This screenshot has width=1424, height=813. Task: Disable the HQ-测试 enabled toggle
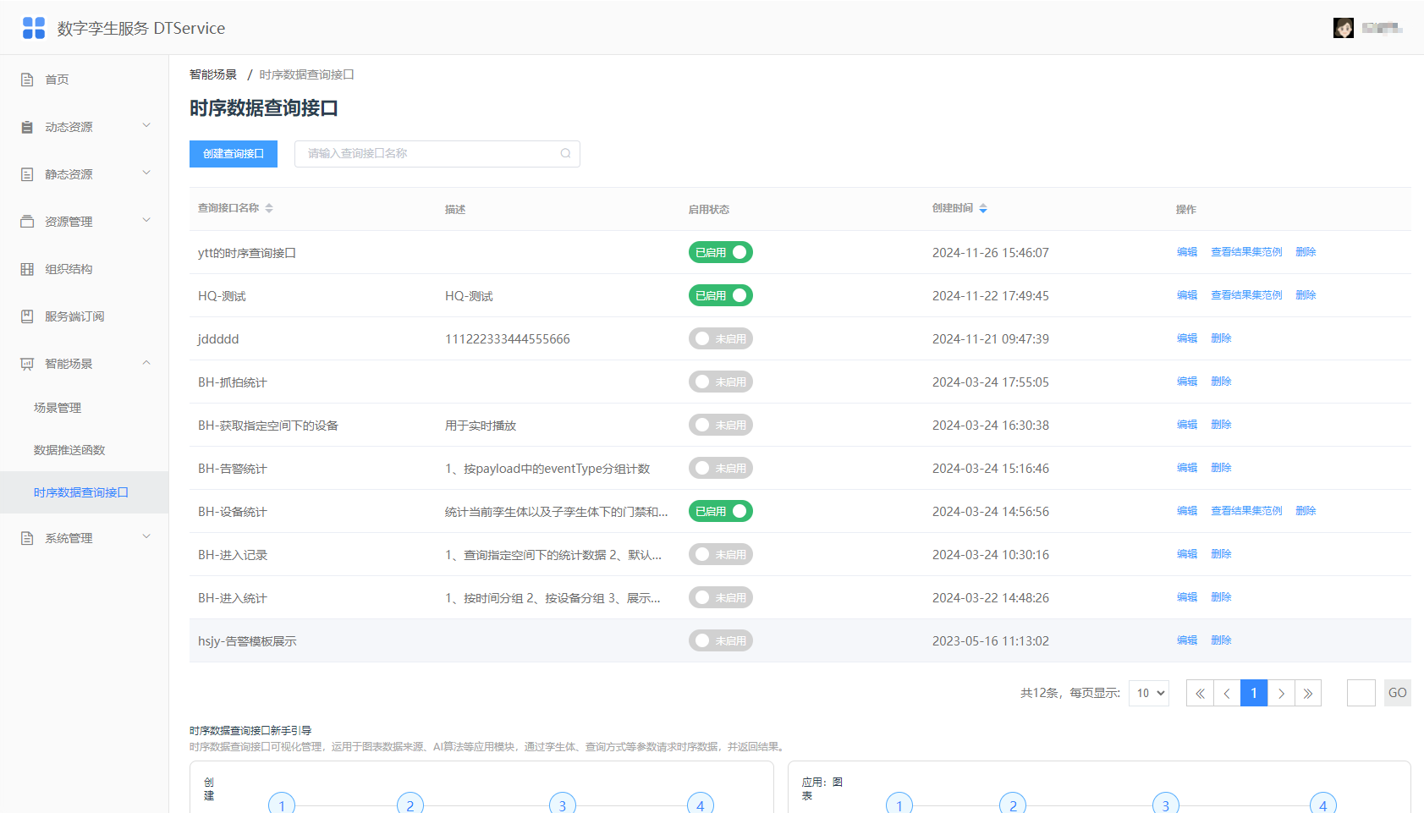(721, 295)
